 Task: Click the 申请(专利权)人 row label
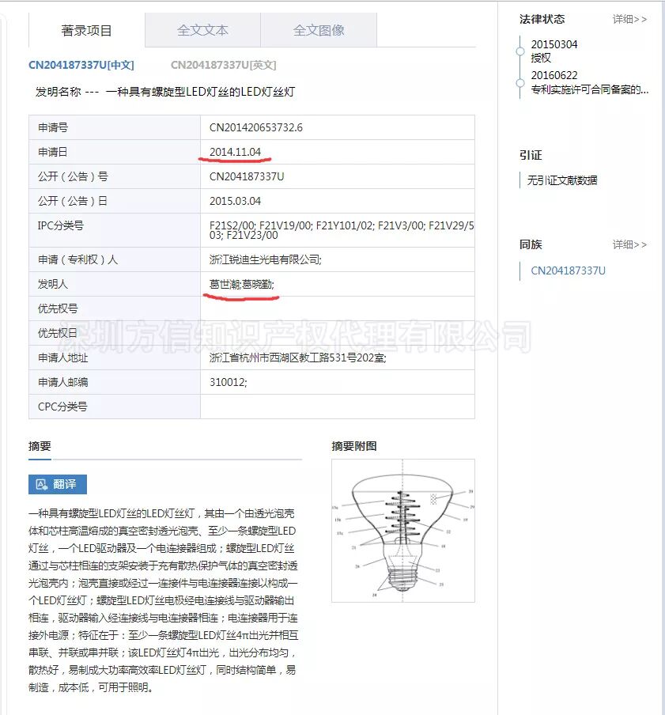[x=78, y=259]
